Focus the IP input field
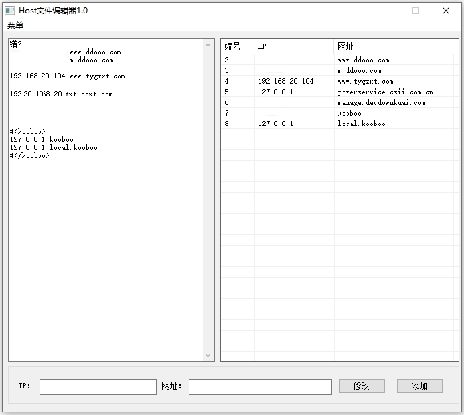The height and width of the screenshot is (415, 464). pyautogui.click(x=98, y=386)
